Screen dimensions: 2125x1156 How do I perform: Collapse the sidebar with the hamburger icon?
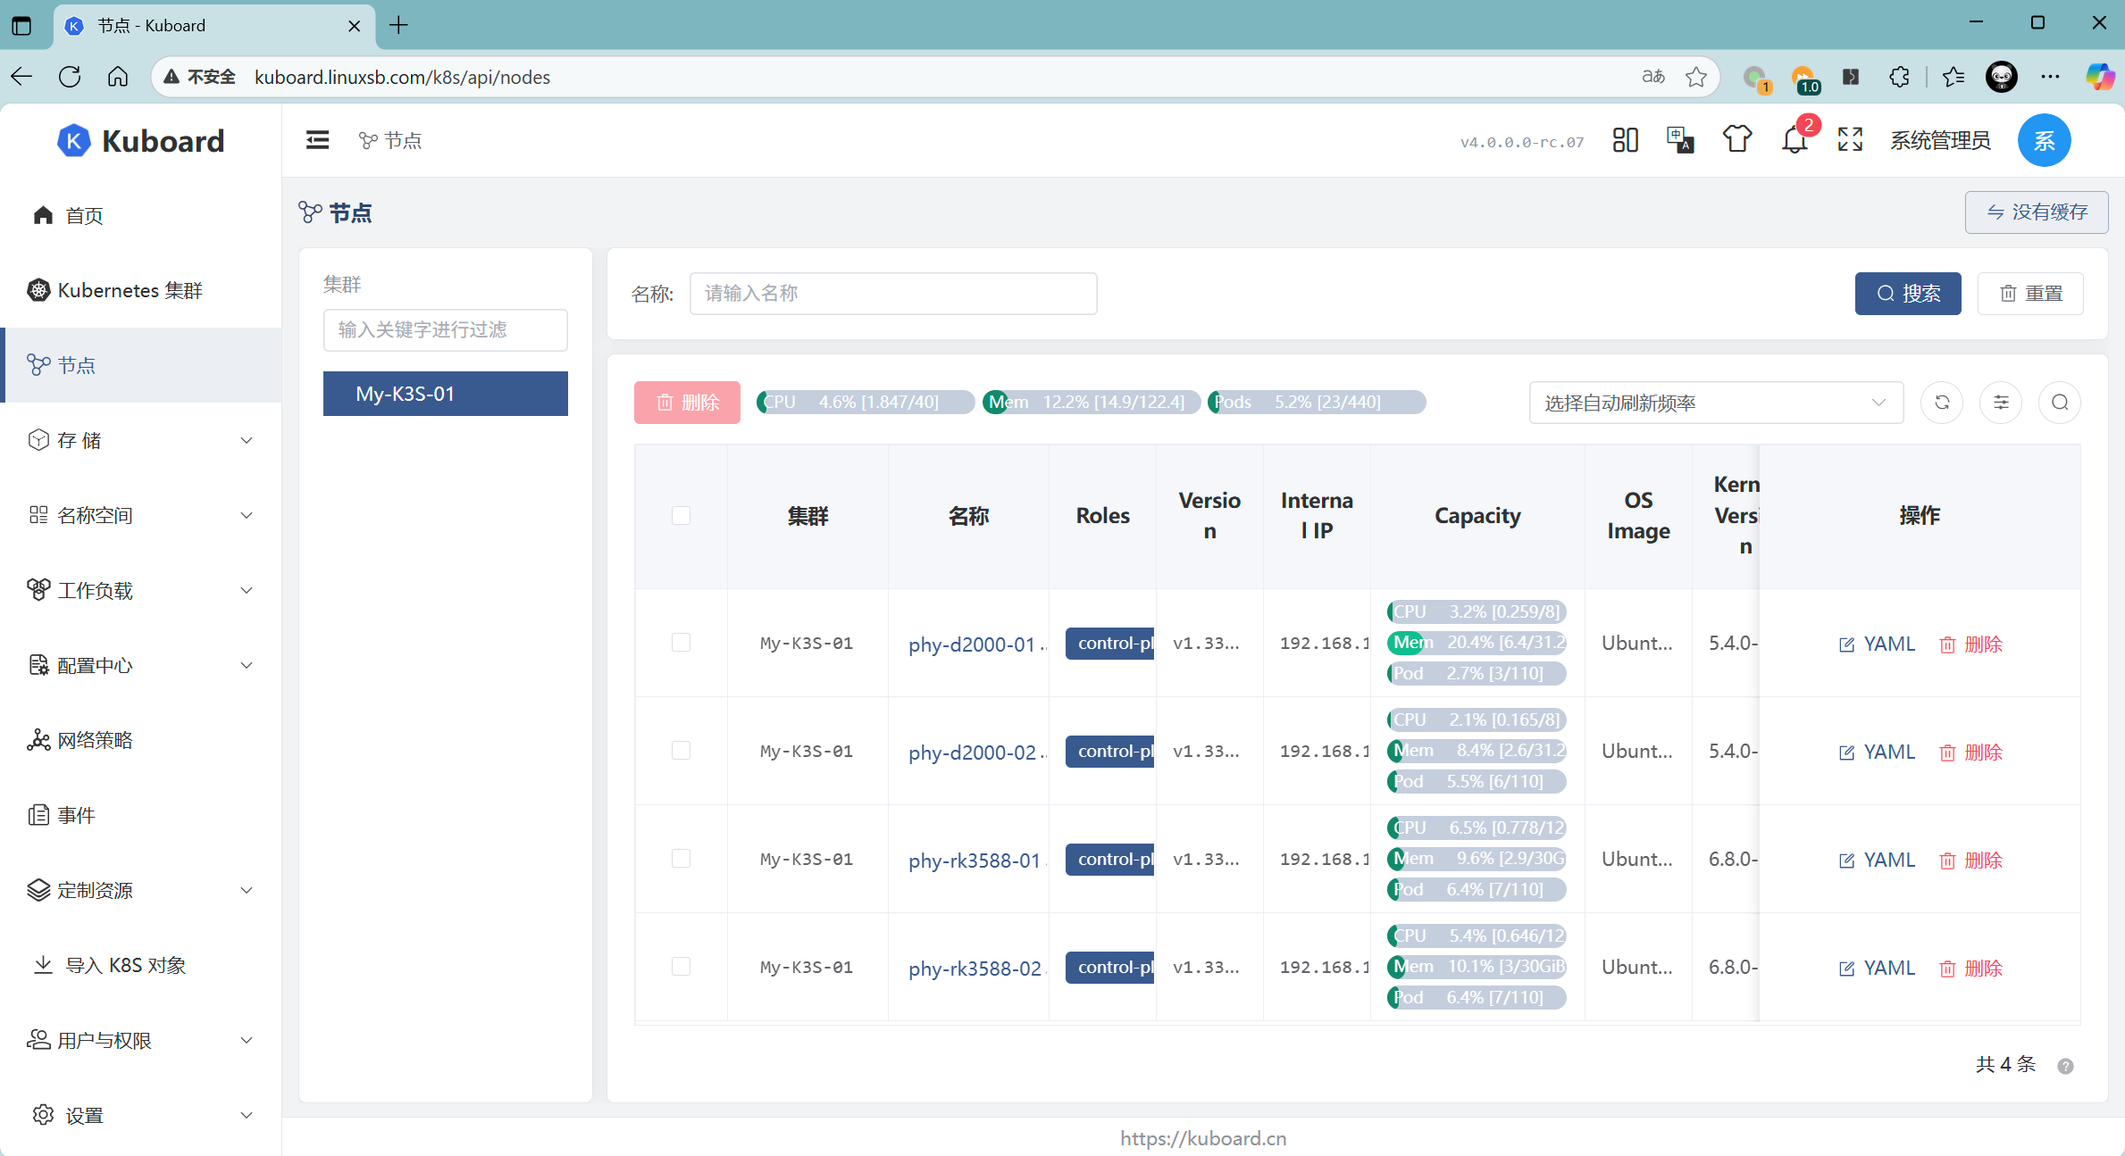coord(317,140)
